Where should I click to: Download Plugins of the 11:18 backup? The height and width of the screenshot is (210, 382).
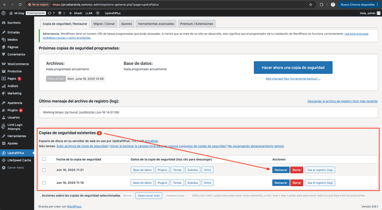162,183
